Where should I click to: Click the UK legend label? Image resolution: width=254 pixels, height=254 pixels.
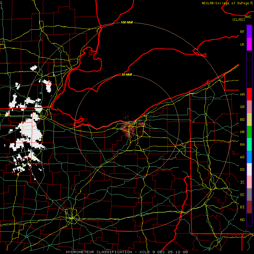pyautogui.click(x=242, y=44)
